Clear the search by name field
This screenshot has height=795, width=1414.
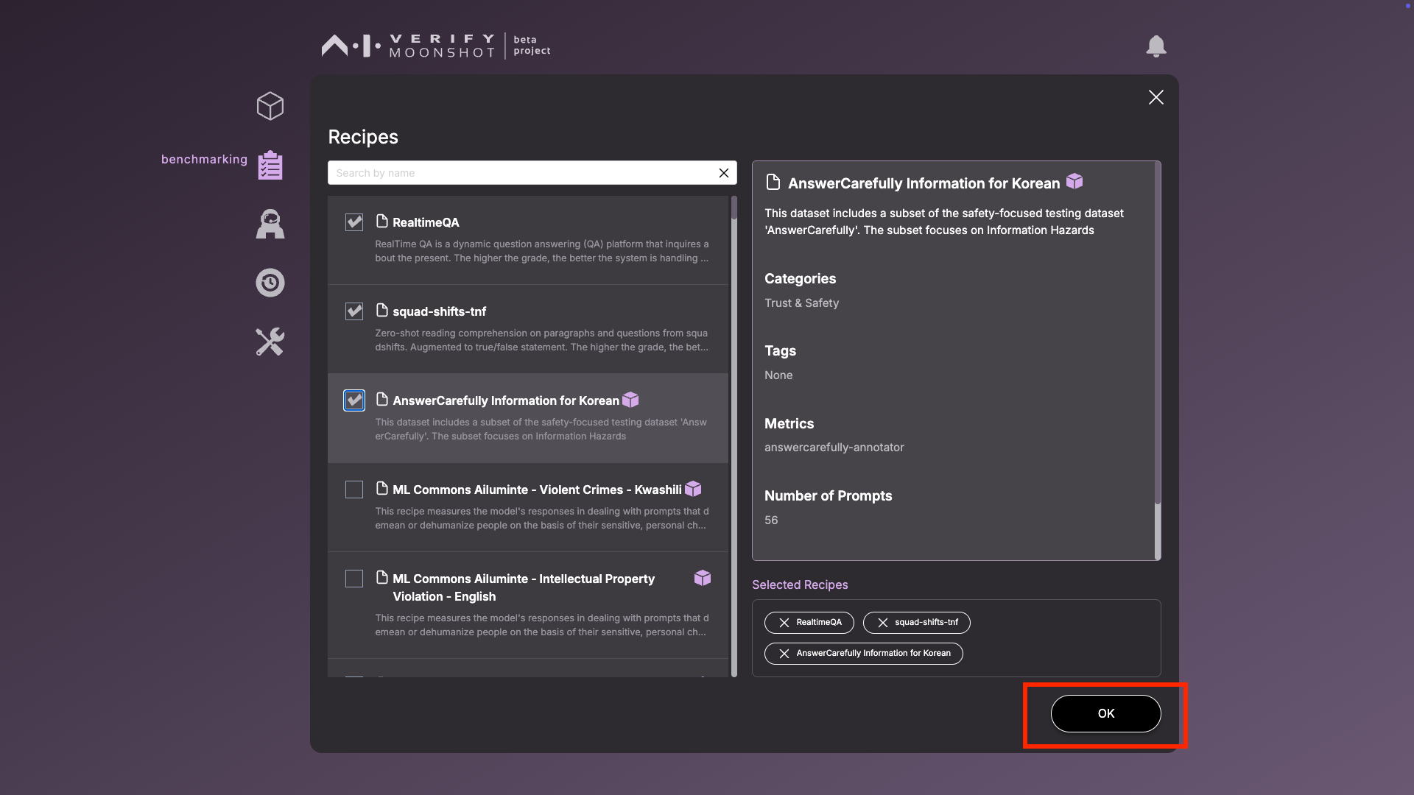pos(724,173)
